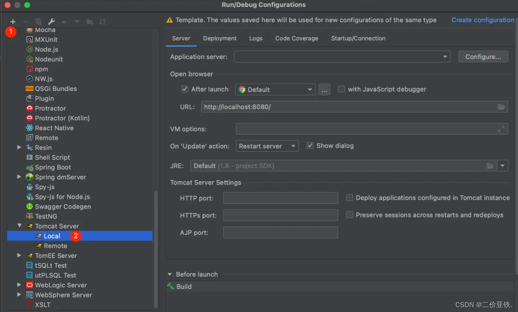The width and height of the screenshot is (518, 312).
Task: Click the HTTP port input field
Action: point(281,198)
